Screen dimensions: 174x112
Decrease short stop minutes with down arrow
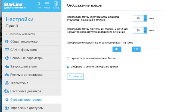[145, 20]
